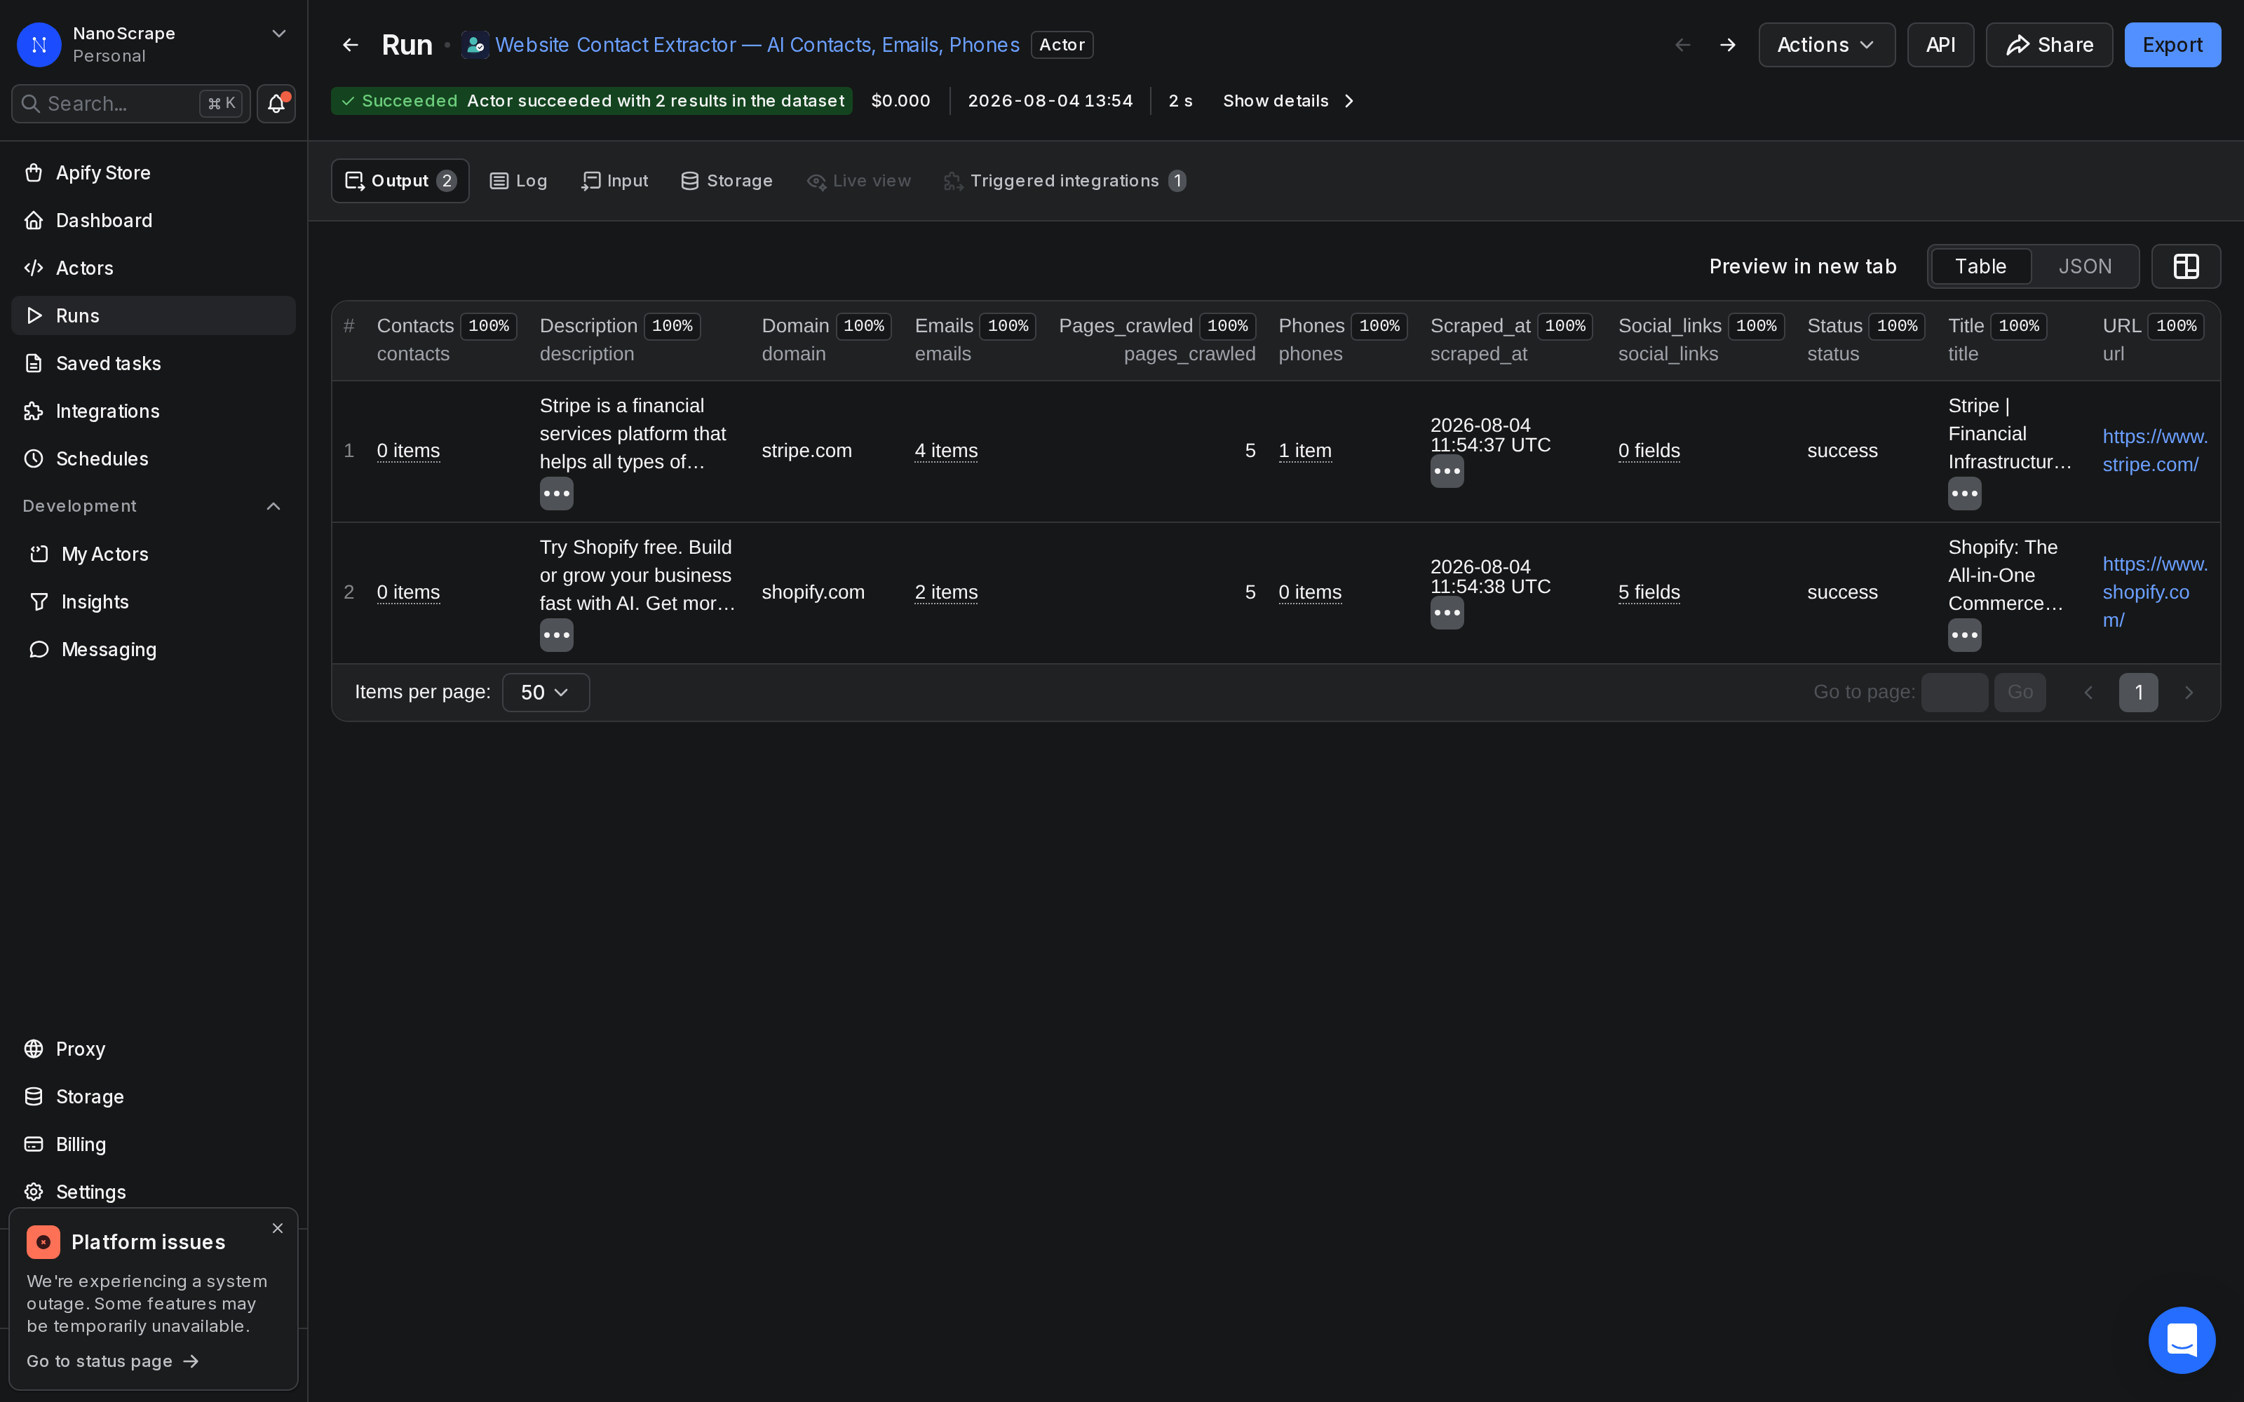This screenshot has width=2244, height=1402.
Task: Open Integrations in sidebar
Action: (x=153, y=411)
